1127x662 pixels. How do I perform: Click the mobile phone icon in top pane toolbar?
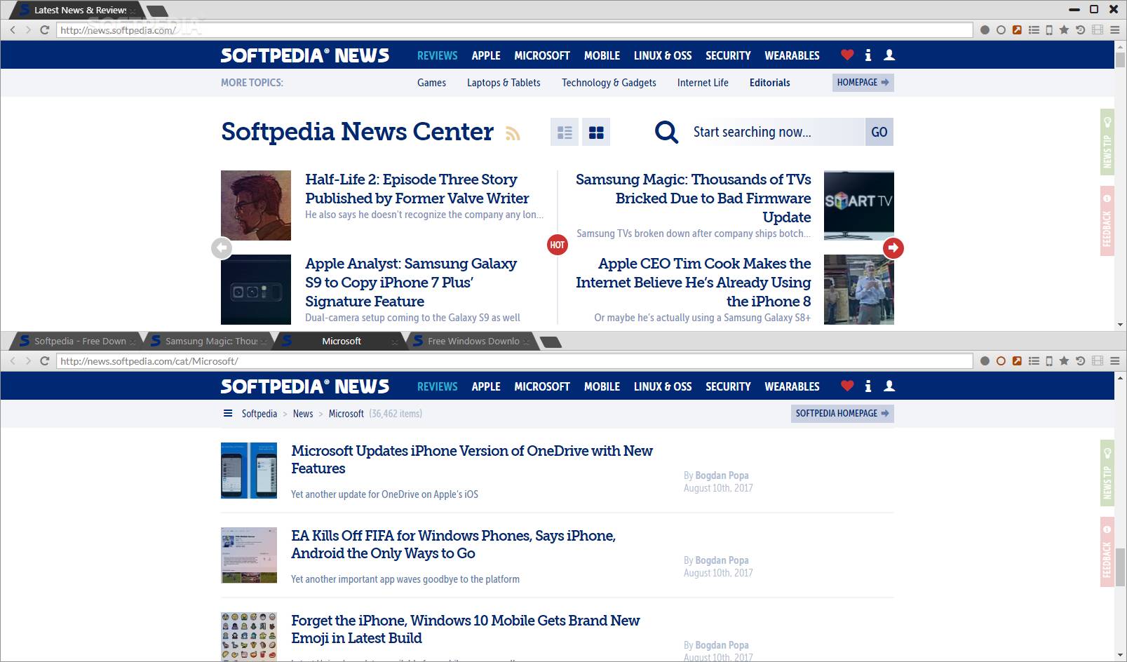click(1049, 30)
